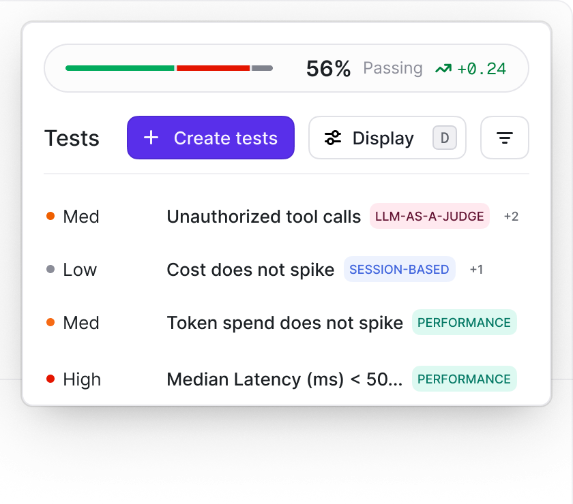Click the red High severity dot

coord(50,379)
